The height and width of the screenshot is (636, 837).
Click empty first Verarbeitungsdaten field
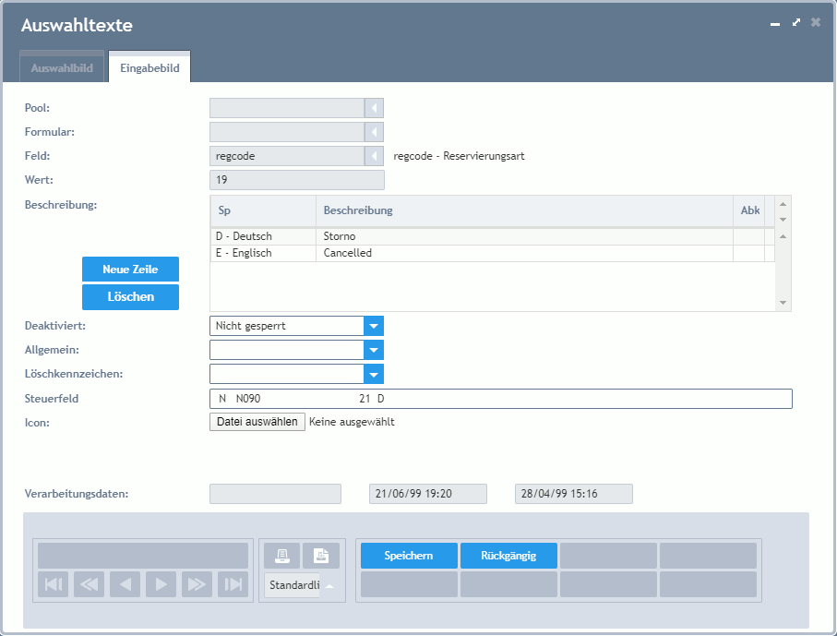275,494
